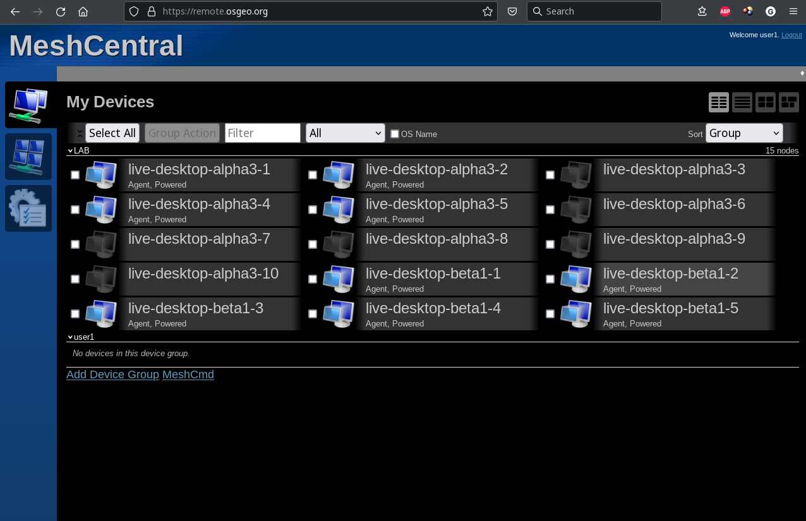Log out using the Logout link
This screenshot has height=521, width=806.
(x=791, y=35)
